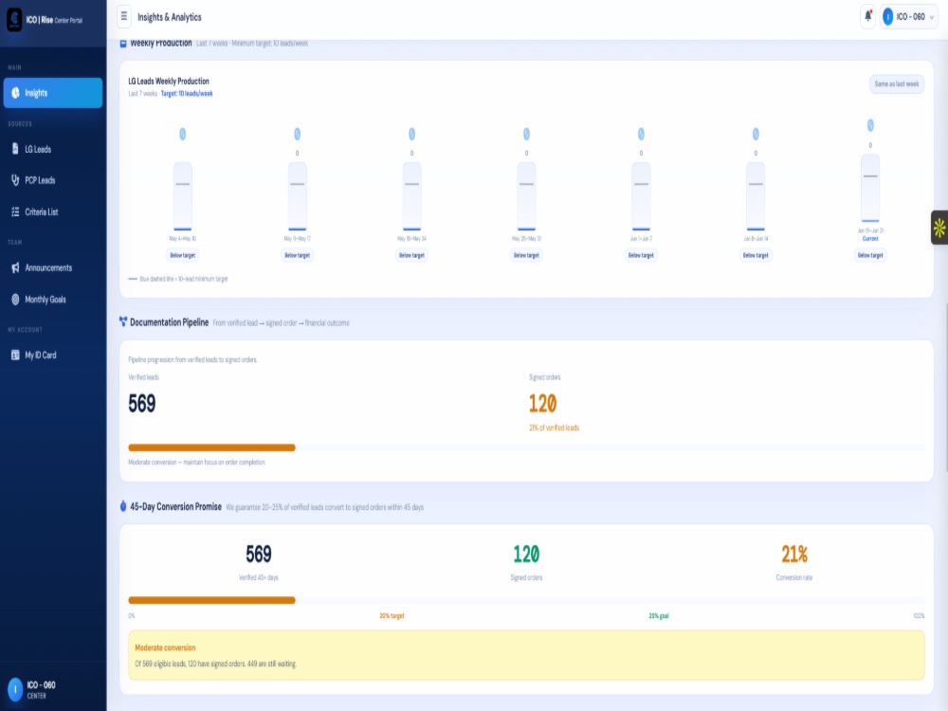Click the LG Leads Weekly Production title
The image size is (948, 711).
tap(169, 81)
